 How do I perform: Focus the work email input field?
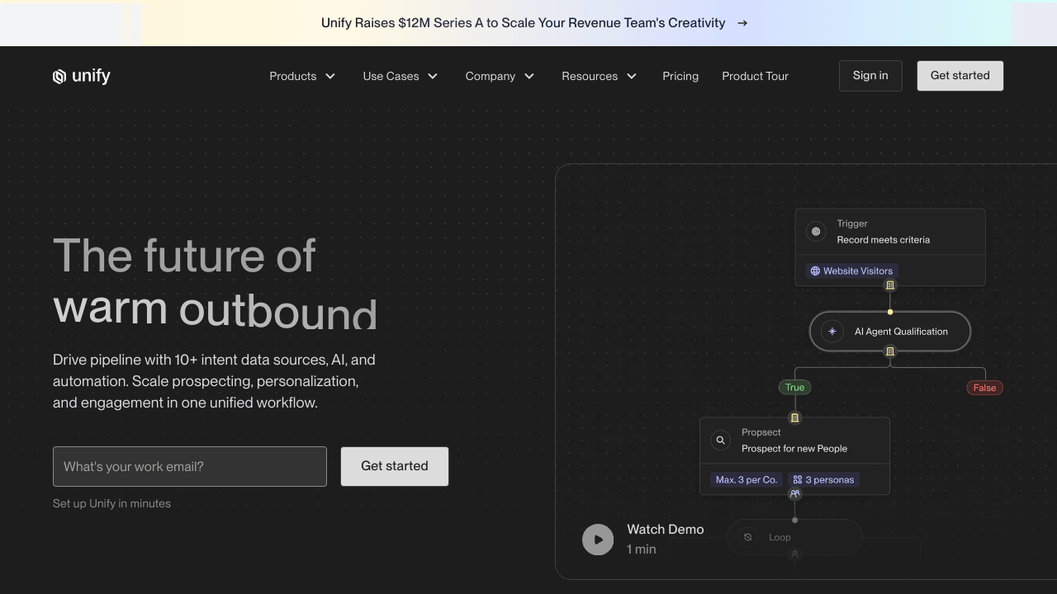click(190, 467)
